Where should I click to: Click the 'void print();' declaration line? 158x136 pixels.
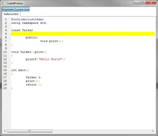pos(52,41)
